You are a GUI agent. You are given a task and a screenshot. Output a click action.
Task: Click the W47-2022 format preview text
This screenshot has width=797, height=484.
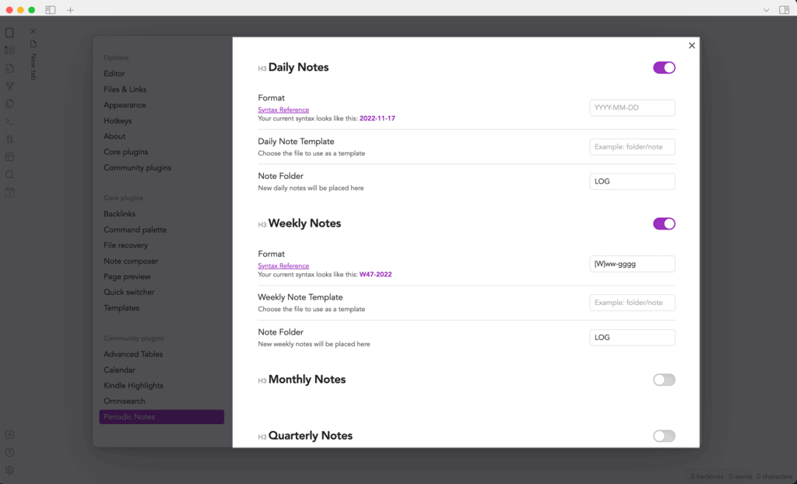click(376, 275)
